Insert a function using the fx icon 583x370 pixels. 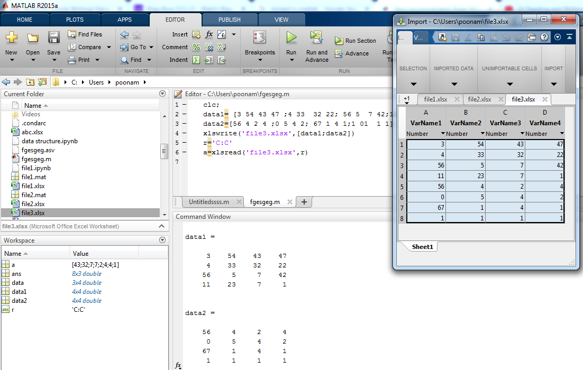click(208, 34)
